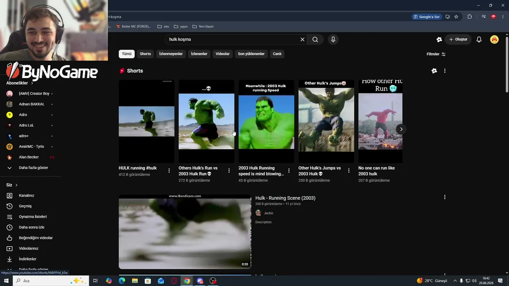509x286 pixels.
Task: Open 'Meanwhile : 2003 Hulk running Speed' short thumbnail
Action: 266,121
